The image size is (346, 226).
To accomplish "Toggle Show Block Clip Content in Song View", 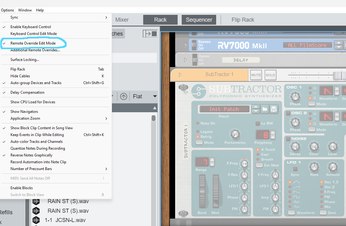I will [55, 128].
